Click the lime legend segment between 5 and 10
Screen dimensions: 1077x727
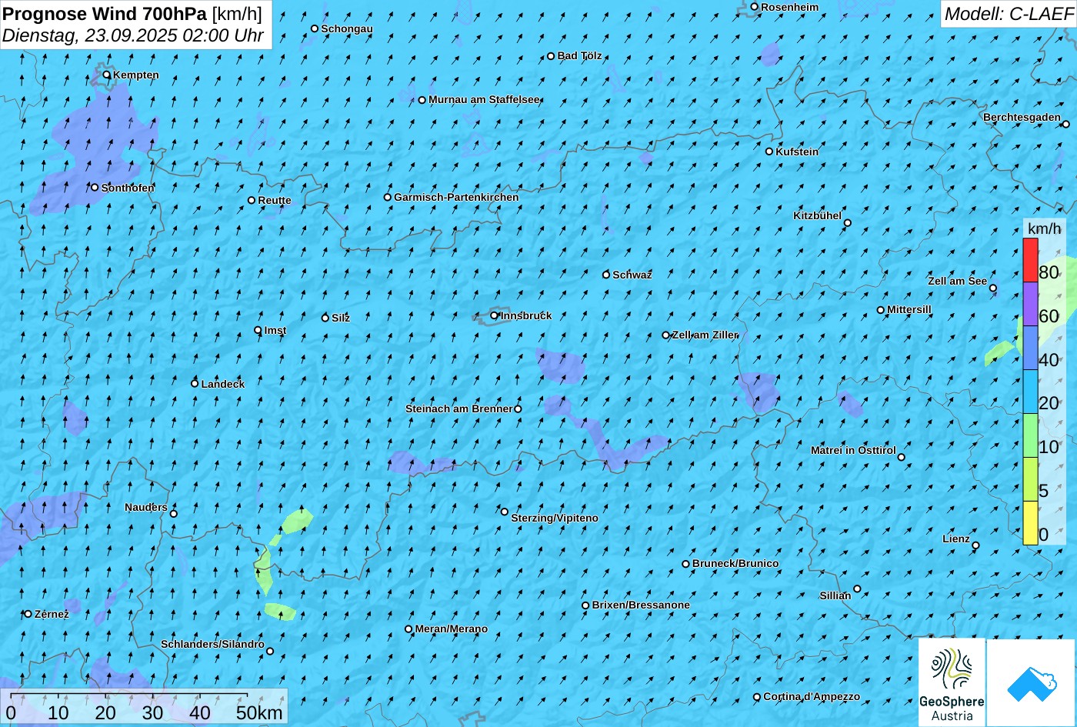(x=1030, y=479)
